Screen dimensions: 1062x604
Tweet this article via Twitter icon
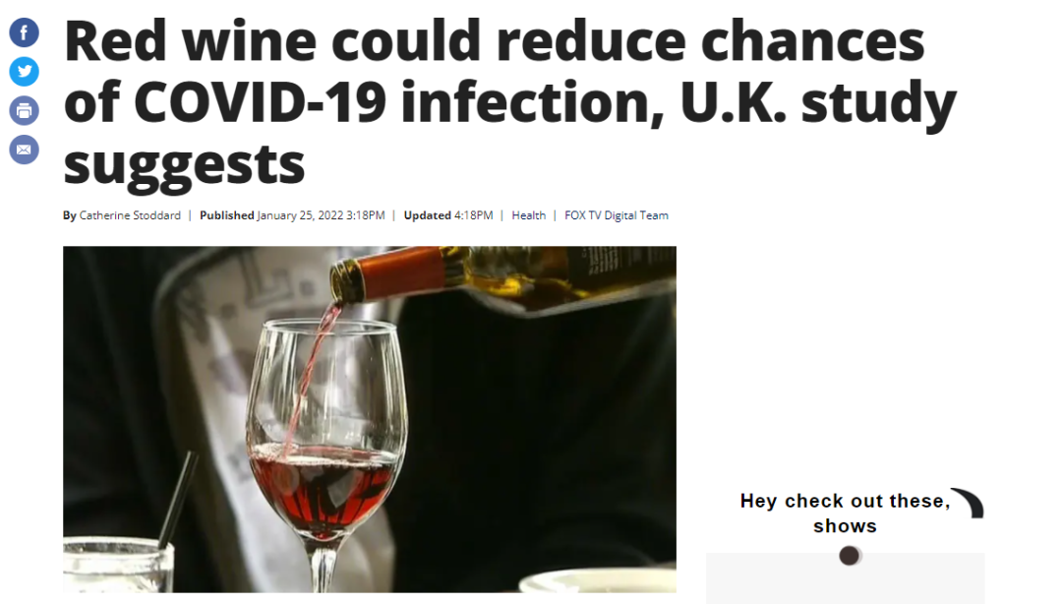coord(24,71)
